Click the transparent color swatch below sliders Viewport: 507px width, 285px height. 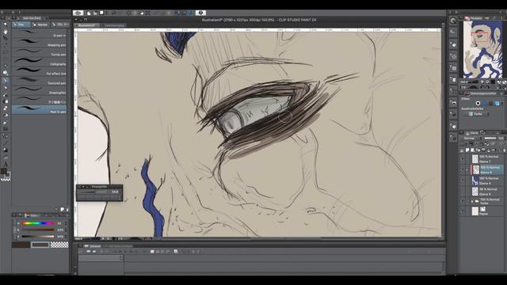coord(59,245)
